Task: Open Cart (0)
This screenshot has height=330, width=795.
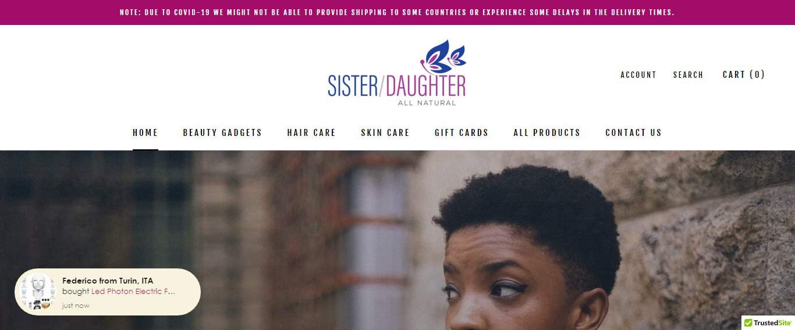Action: tap(744, 74)
